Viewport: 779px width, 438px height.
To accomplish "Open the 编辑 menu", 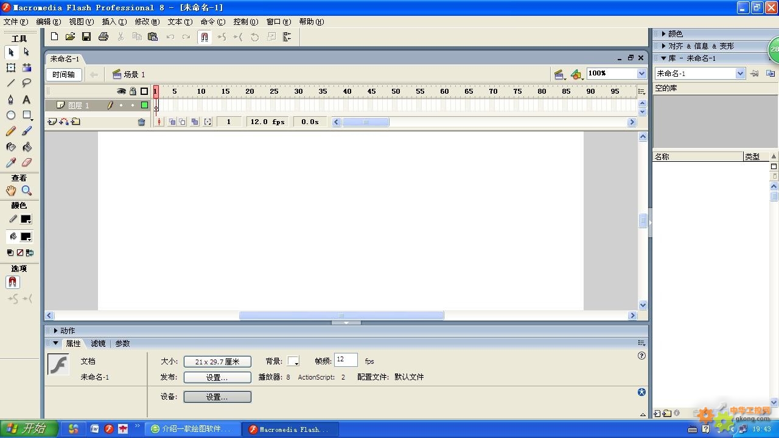I will click(x=48, y=22).
